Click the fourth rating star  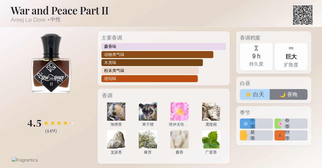(65, 123)
